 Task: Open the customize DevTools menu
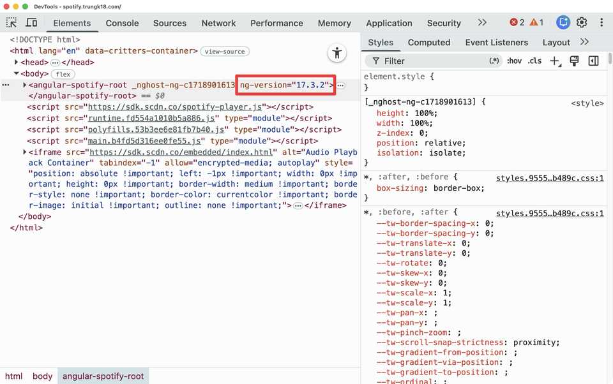coord(602,22)
